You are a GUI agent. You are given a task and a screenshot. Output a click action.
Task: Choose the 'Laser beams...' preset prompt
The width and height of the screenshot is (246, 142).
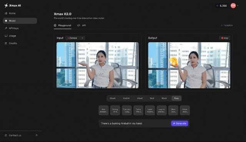tap(150, 111)
